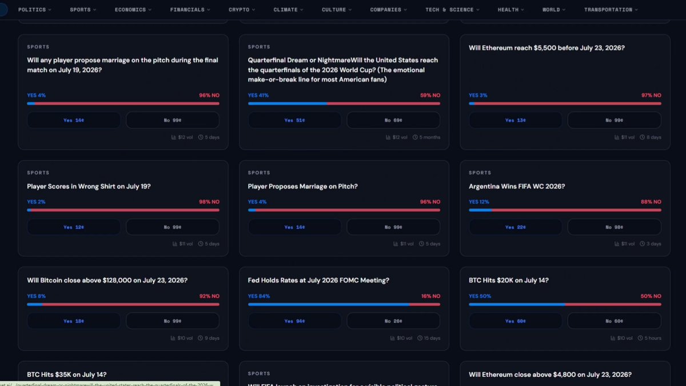Click volume icon on Bitcoin close above $128,000 card
The image size is (686, 386).
pos(173,338)
